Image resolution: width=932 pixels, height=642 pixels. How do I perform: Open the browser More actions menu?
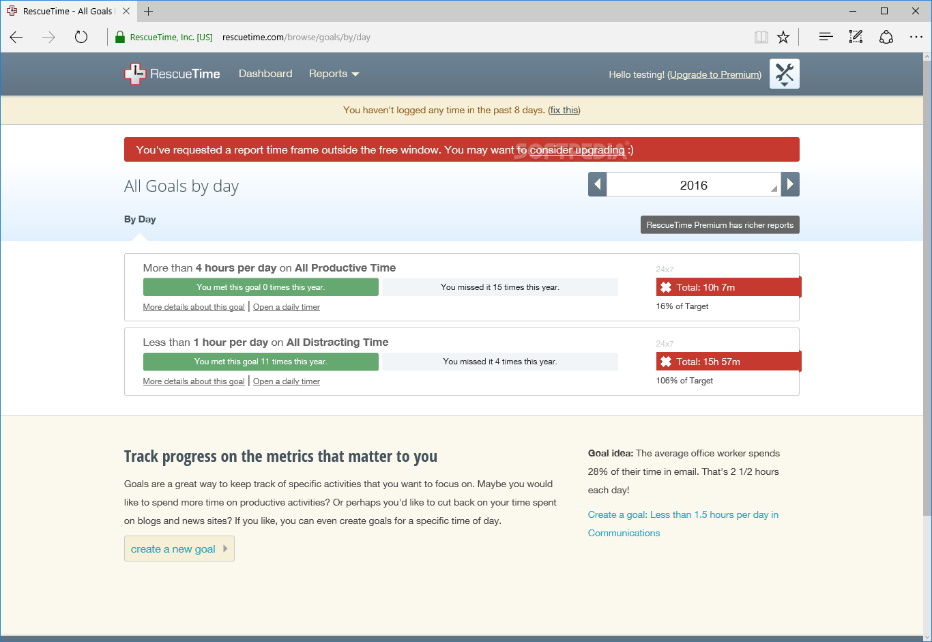916,37
